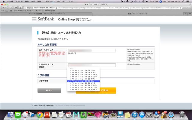Viewport: 192px width, 120px height.
Task: Select iPhone 5c 16GB ホワイト option
Action: tap(83, 79)
